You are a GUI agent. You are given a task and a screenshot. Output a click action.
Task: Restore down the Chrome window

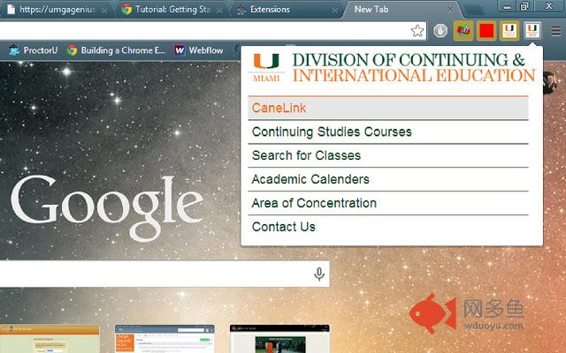524,6
